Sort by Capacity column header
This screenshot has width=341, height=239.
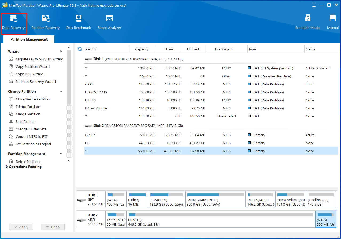142,49
